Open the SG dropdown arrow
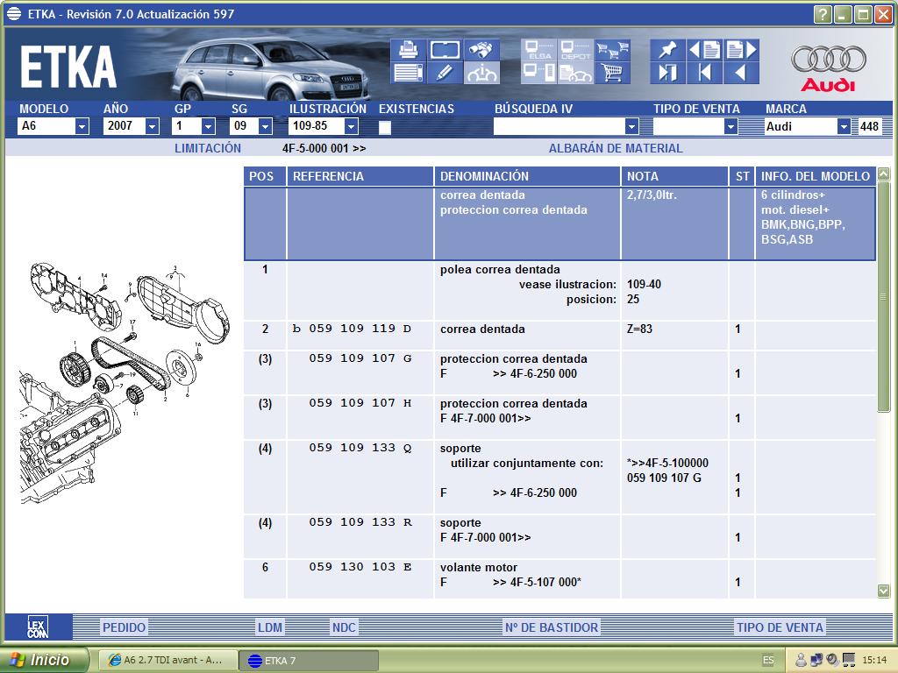The image size is (898, 673). (265, 126)
